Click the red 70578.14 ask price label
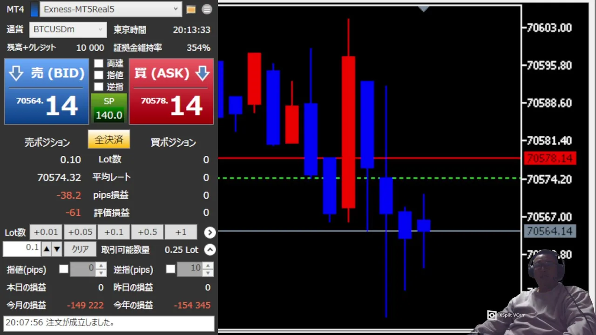 pos(550,159)
